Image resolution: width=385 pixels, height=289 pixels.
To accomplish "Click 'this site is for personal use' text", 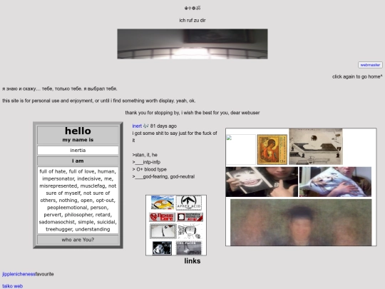I will (x=98, y=101).
